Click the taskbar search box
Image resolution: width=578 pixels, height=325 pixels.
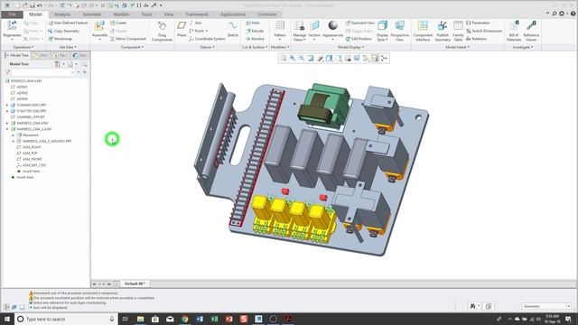click(x=66, y=319)
